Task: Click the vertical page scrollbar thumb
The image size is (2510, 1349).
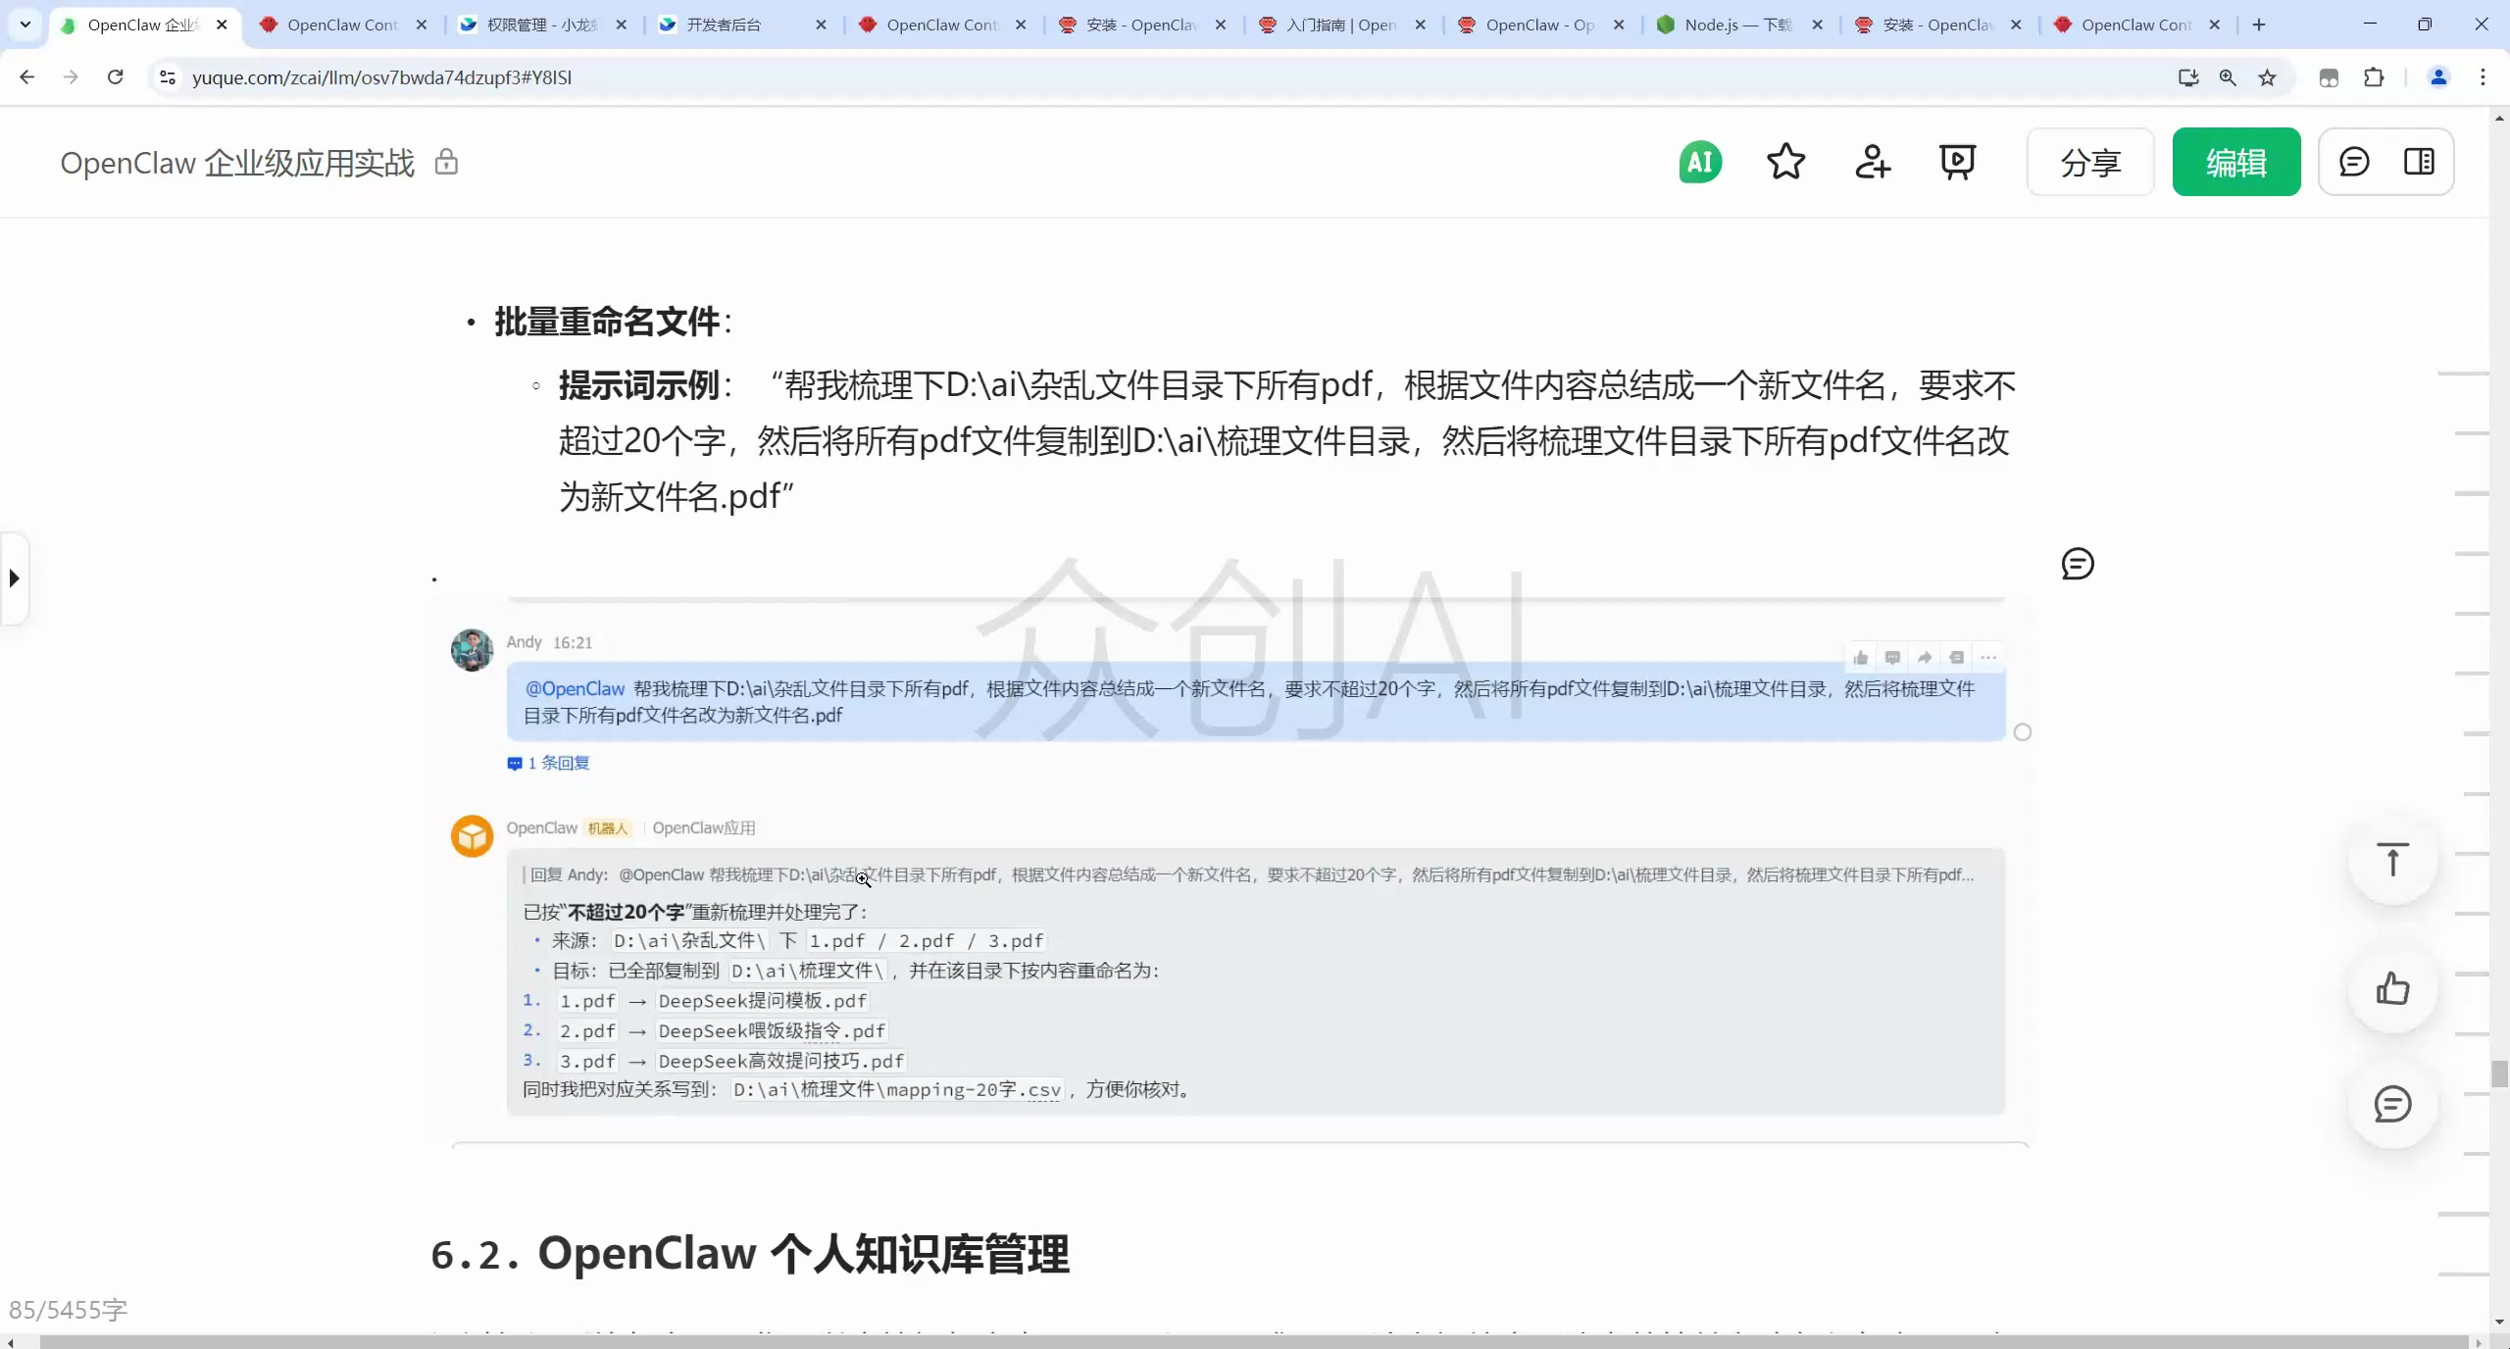Action: point(2499,1074)
